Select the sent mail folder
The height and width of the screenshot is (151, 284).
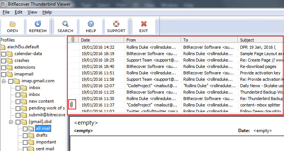[x=45, y=149]
